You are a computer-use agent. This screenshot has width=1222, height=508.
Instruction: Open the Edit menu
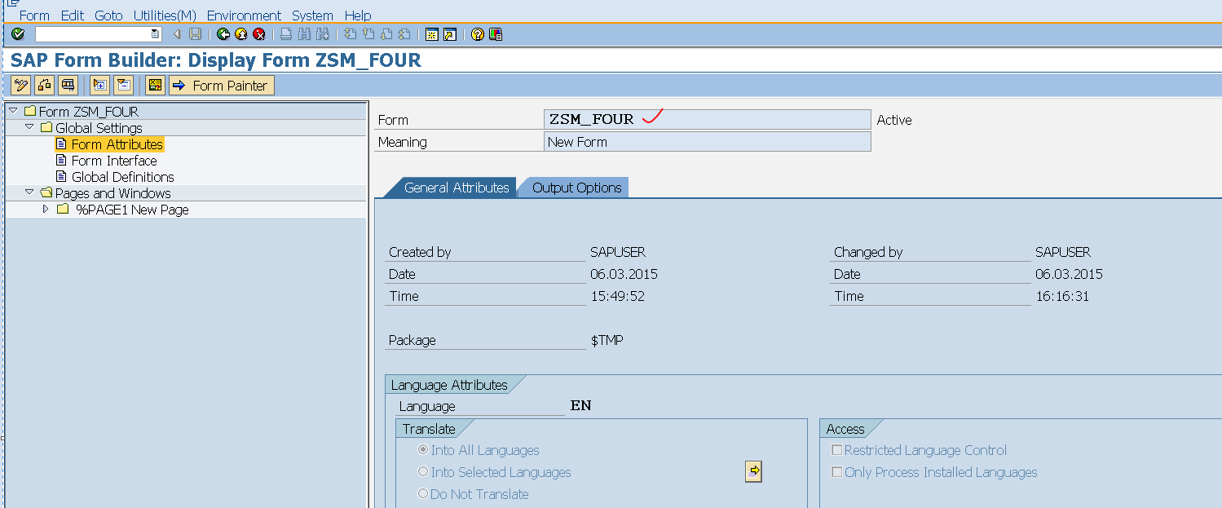(73, 15)
